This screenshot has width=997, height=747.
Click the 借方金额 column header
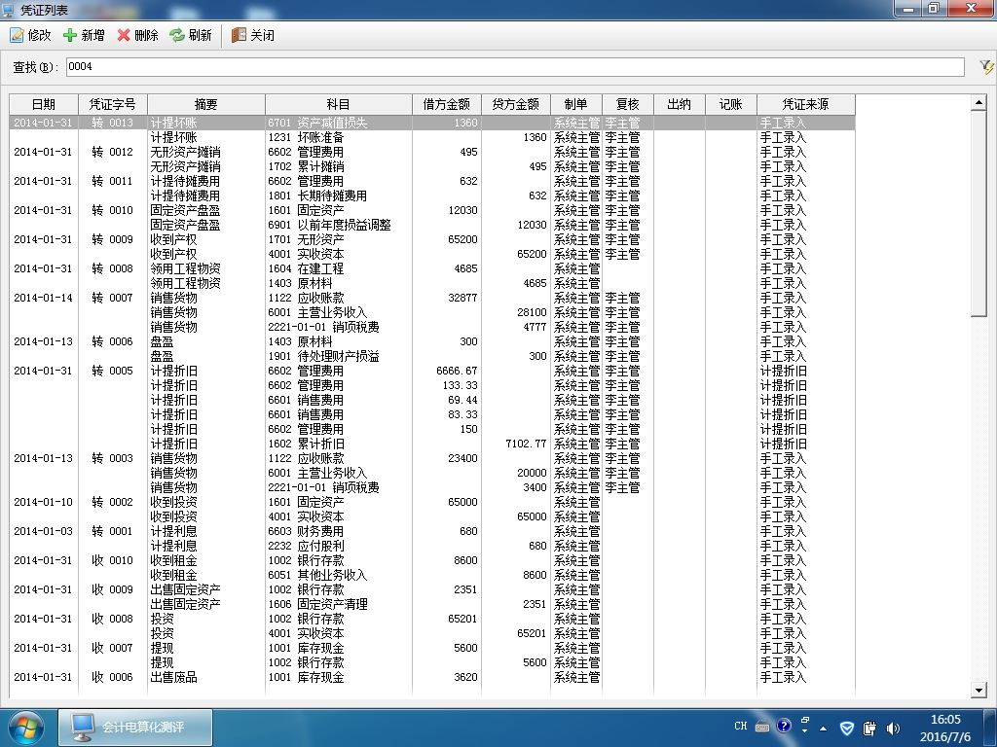pyautogui.click(x=446, y=104)
